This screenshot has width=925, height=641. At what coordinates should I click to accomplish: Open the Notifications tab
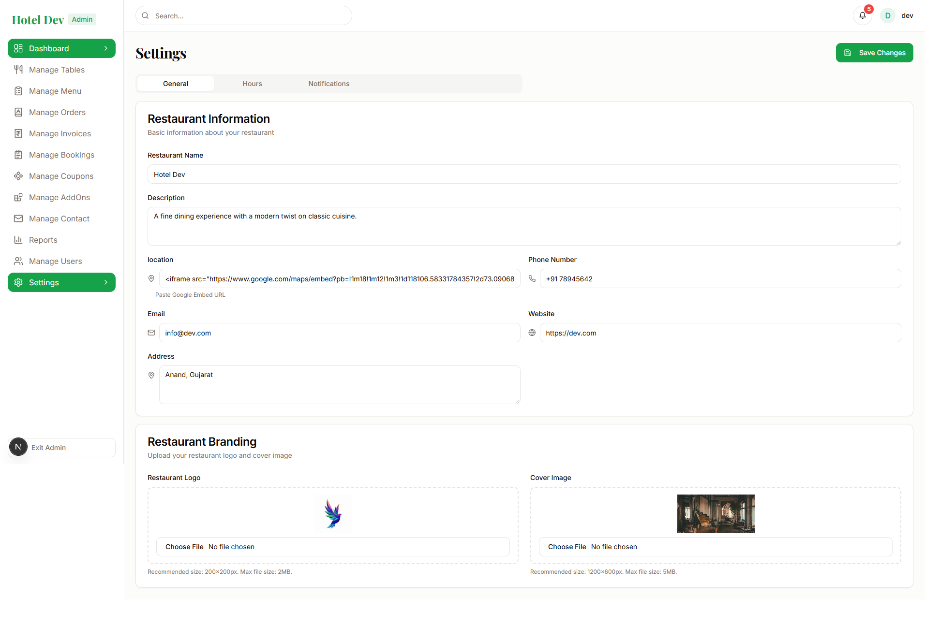pos(328,84)
